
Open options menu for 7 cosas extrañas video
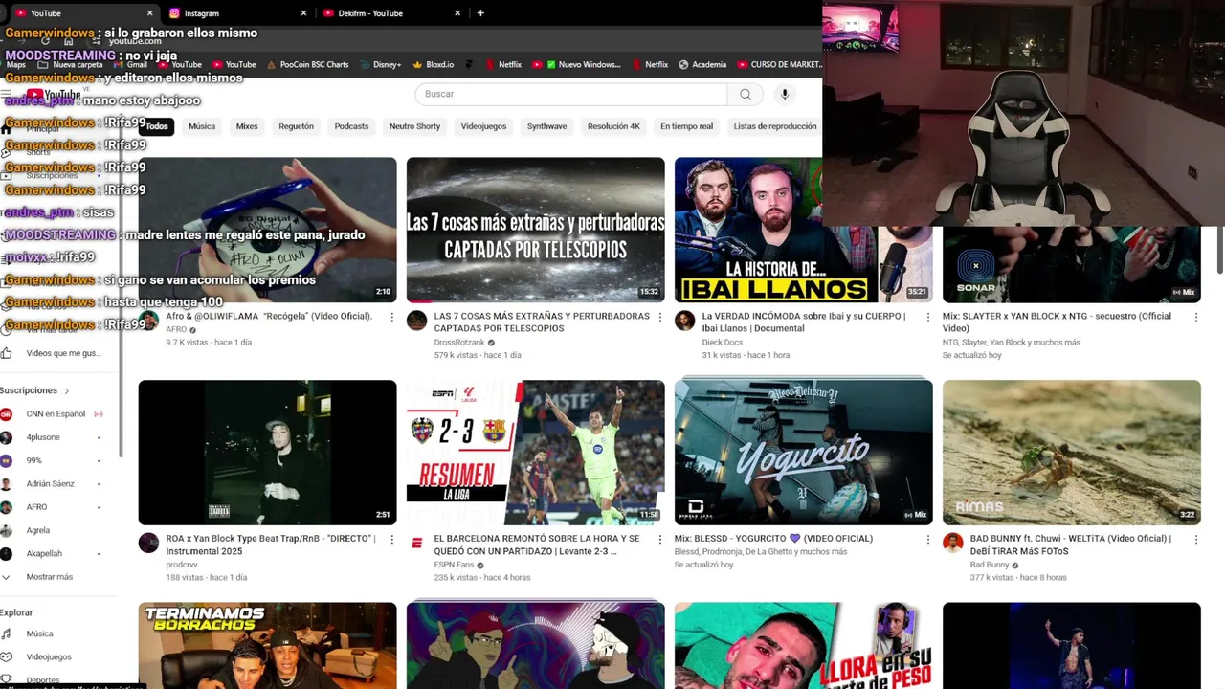659,317
